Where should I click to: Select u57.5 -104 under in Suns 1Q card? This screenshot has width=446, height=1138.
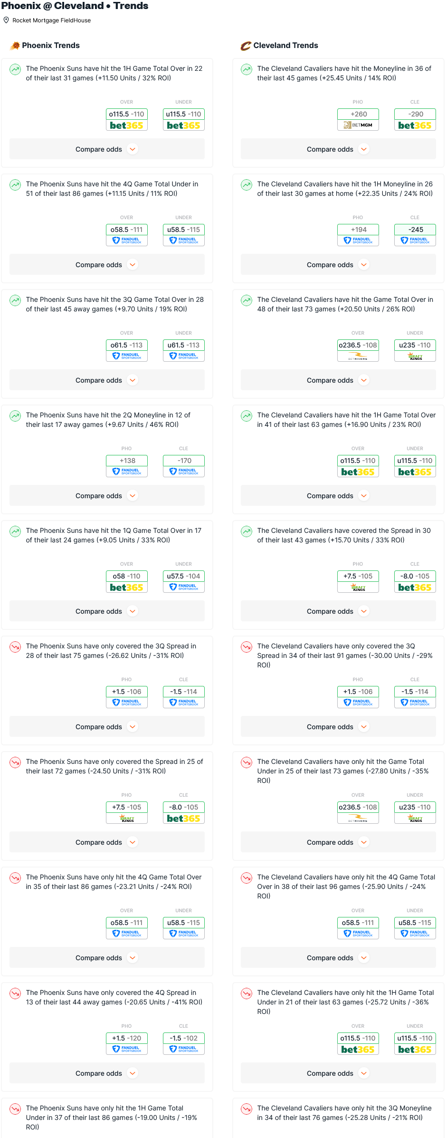click(184, 576)
